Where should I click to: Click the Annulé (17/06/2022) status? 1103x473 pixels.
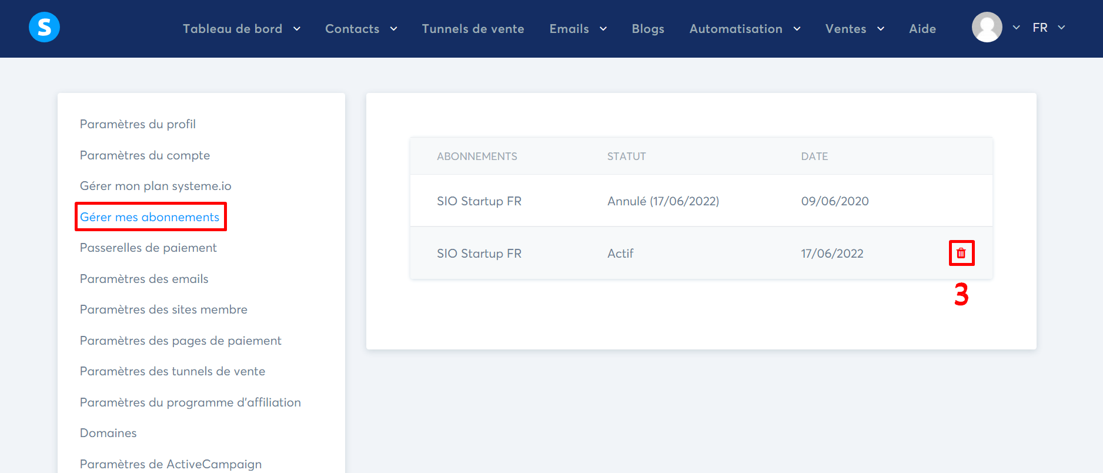click(x=663, y=201)
